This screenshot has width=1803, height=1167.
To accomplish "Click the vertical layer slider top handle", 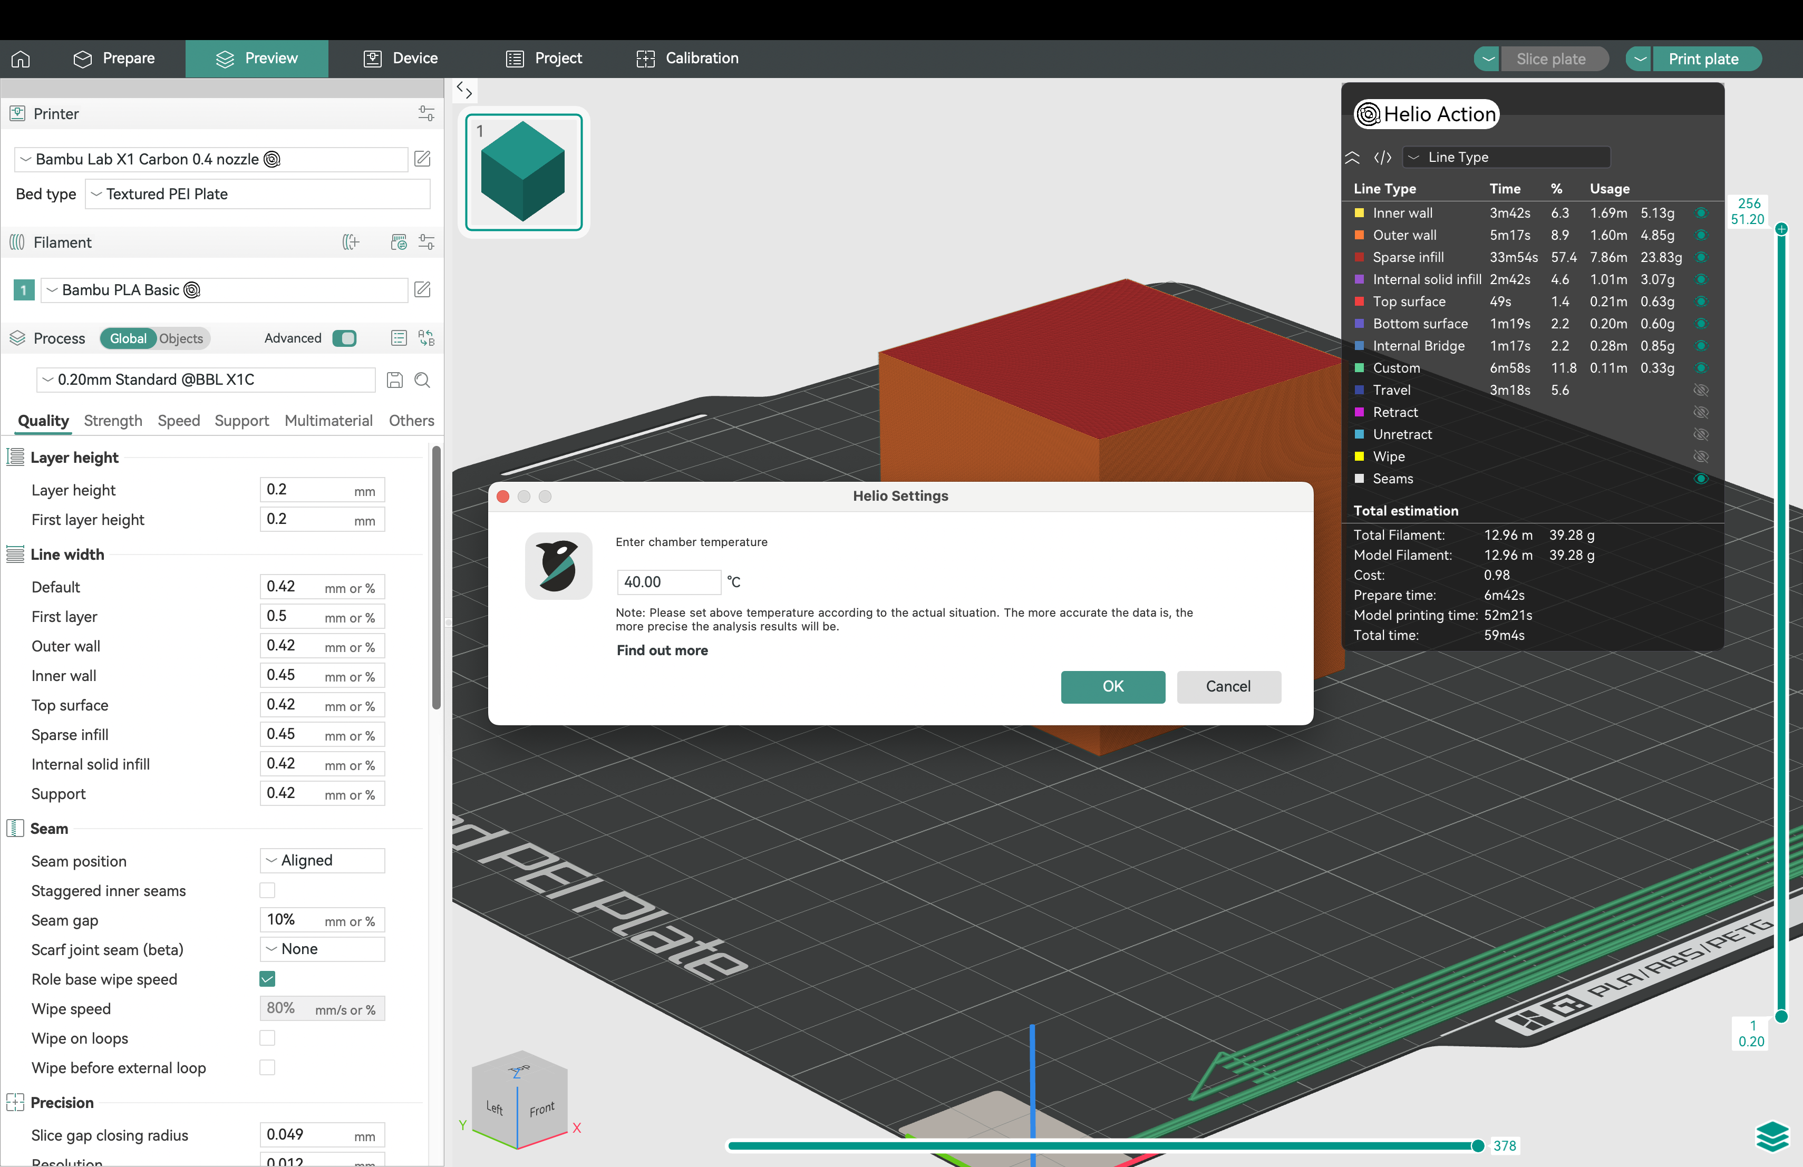I will coord(1782,229).
